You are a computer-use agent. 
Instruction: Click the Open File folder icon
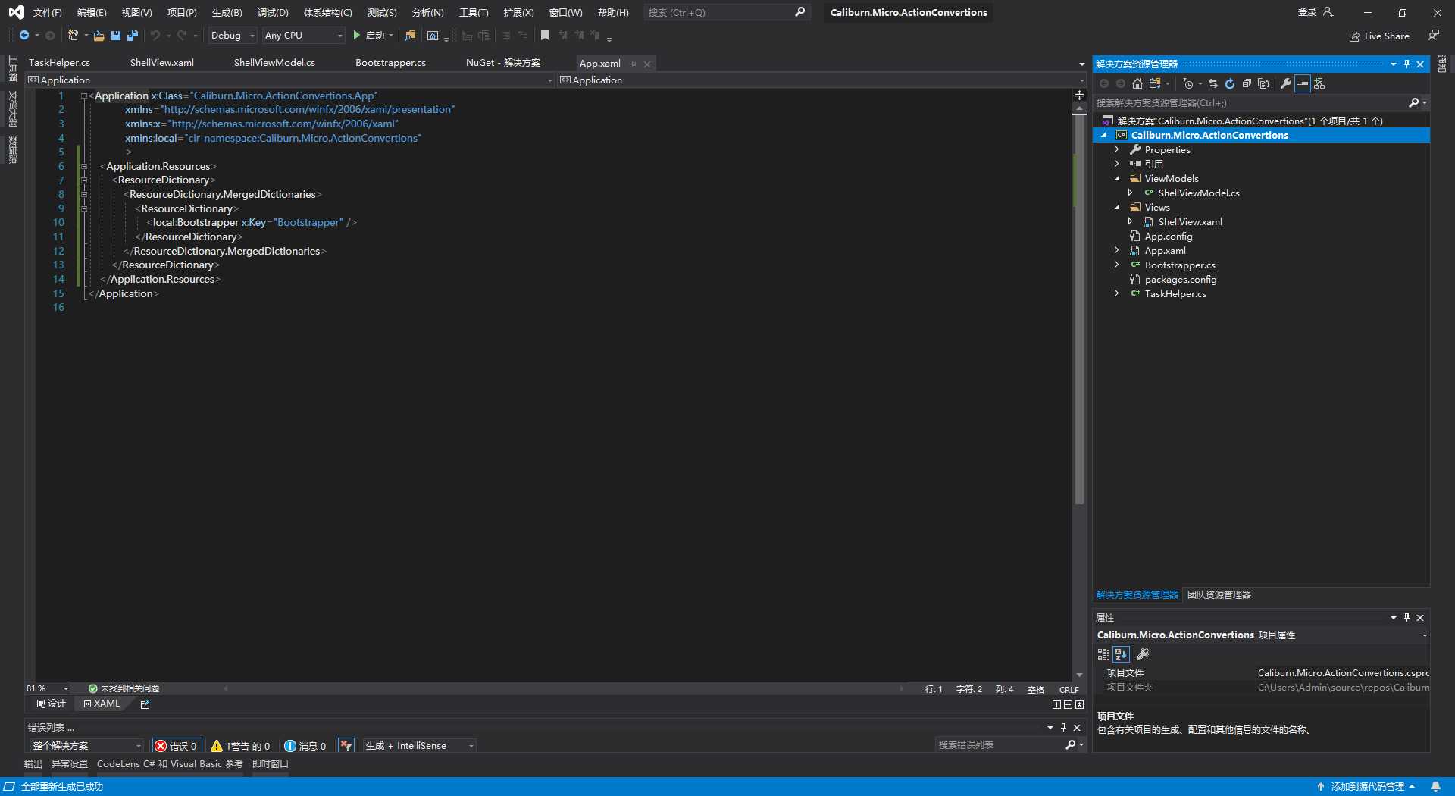[99, 36]
